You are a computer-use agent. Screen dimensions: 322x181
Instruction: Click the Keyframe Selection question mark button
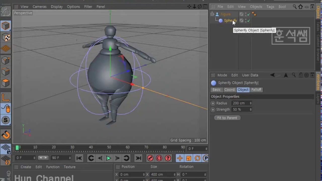click(x=168, y=158)
